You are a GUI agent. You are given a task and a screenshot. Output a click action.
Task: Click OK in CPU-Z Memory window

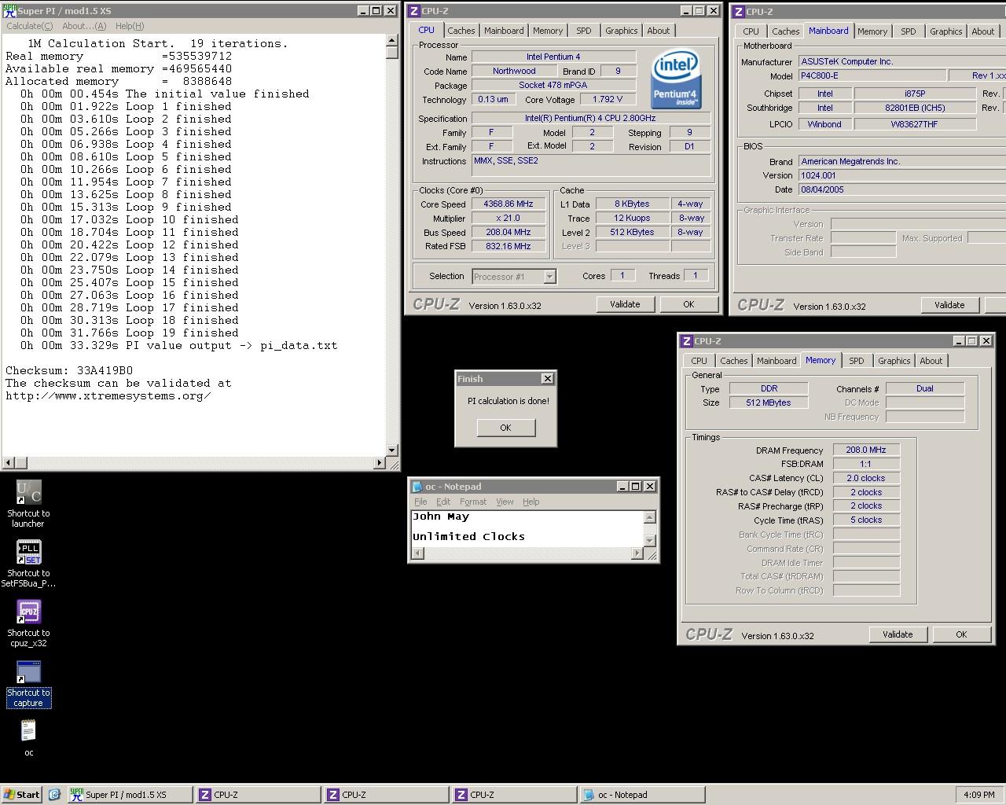961,634
